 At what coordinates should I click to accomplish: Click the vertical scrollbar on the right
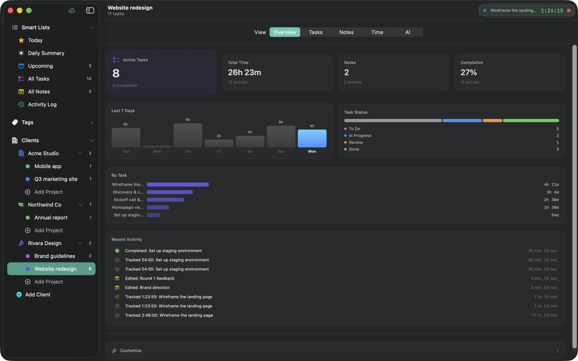click(575, 196)
